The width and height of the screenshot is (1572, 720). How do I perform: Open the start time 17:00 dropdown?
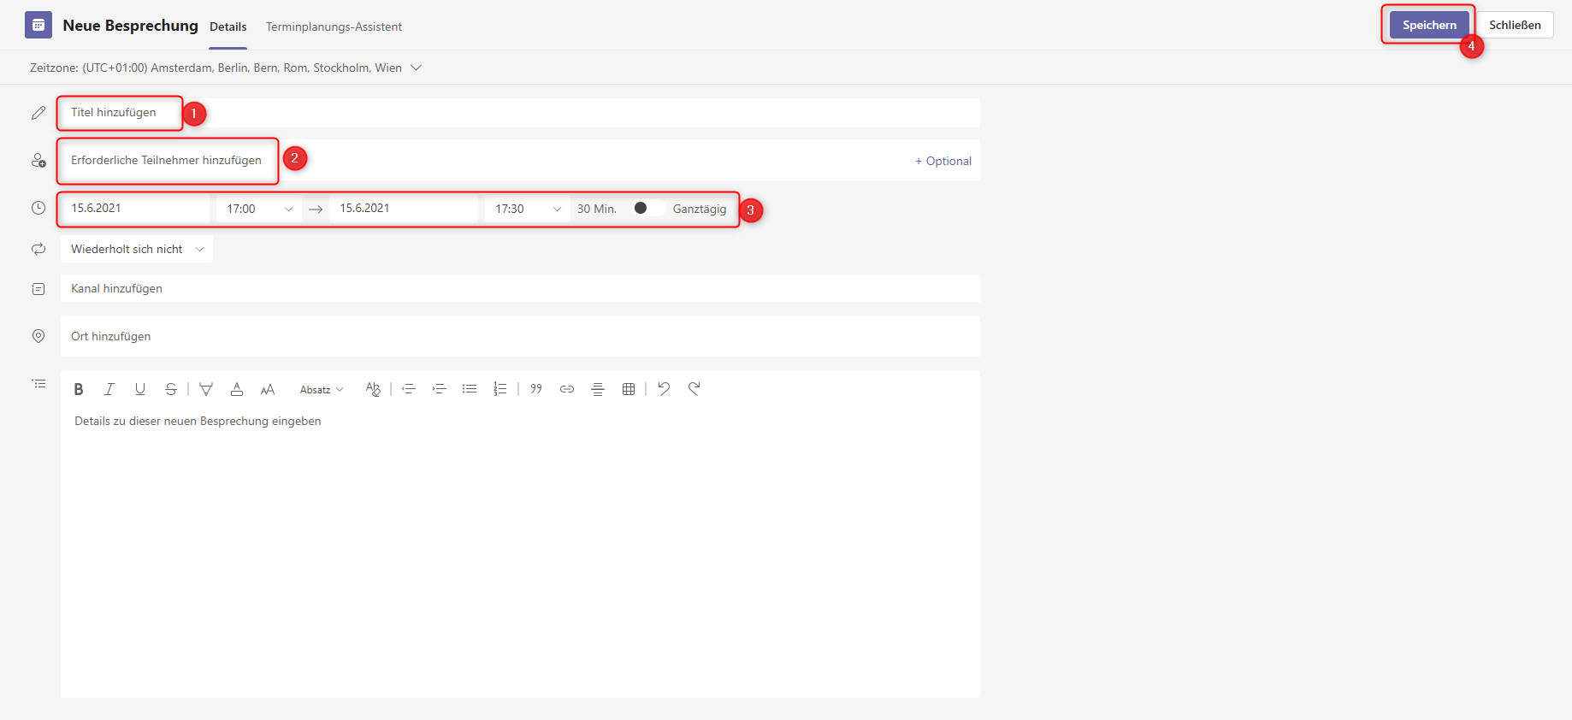259,209
